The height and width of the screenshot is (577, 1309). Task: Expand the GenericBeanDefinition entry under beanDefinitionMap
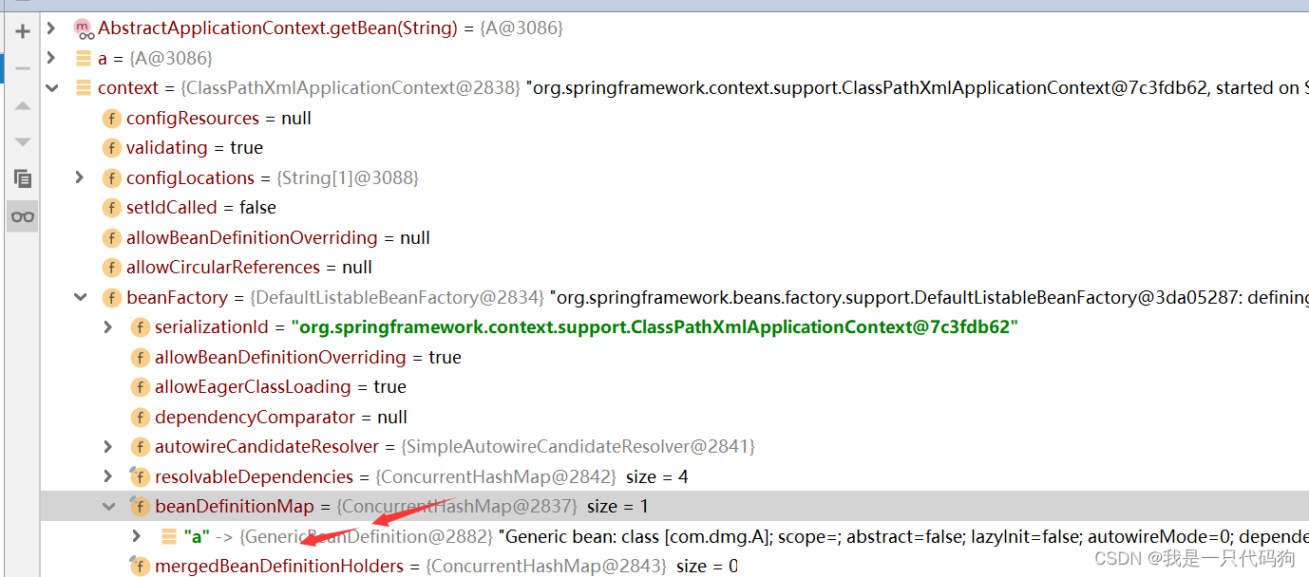pyautogui.click(x=136, y=535)
